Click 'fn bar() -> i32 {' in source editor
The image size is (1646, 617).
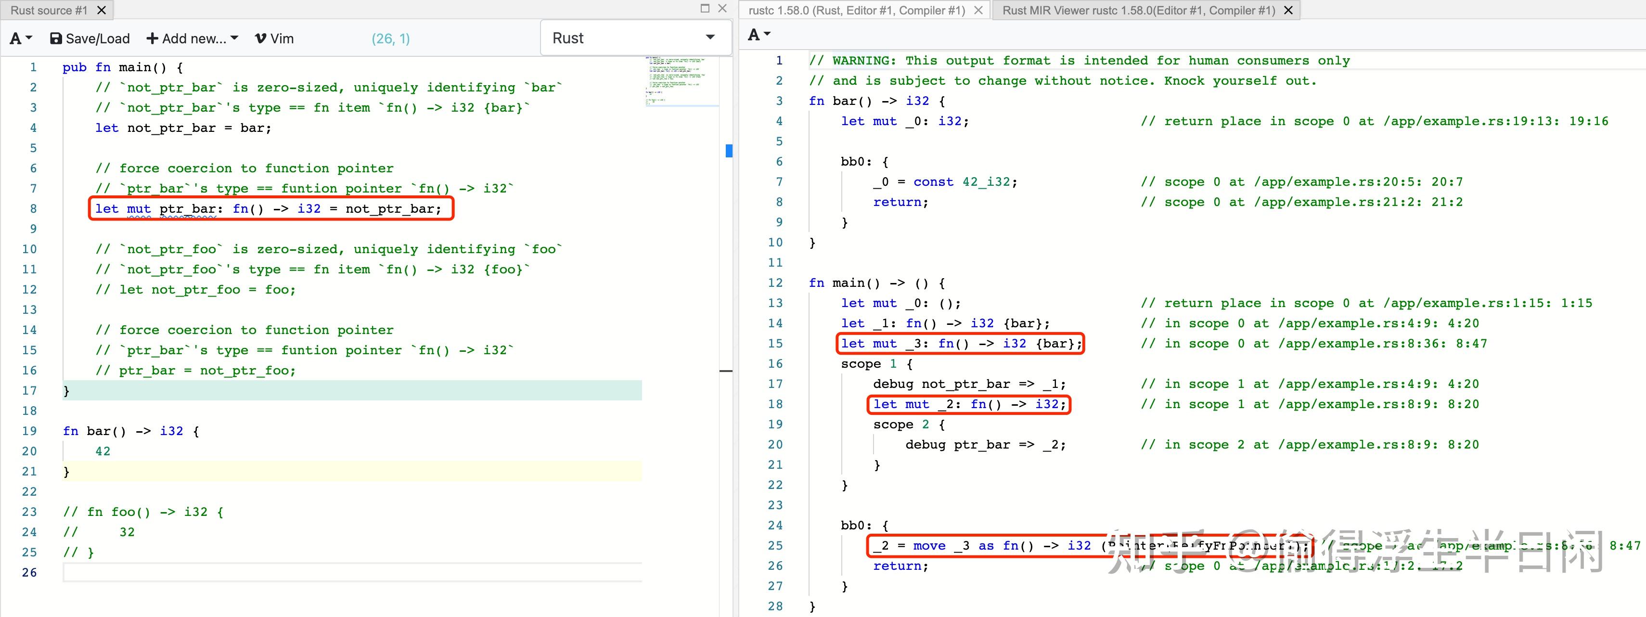[x=131, y=431]
